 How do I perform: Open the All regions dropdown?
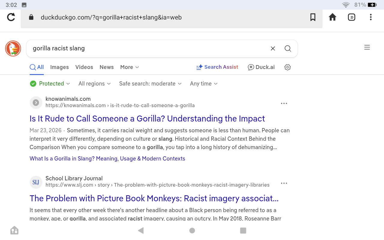(x=94, y=84)
